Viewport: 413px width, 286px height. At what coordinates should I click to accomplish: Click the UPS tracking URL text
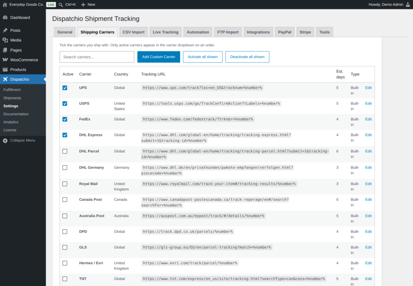pyautogui.click(x=202, y=88)
